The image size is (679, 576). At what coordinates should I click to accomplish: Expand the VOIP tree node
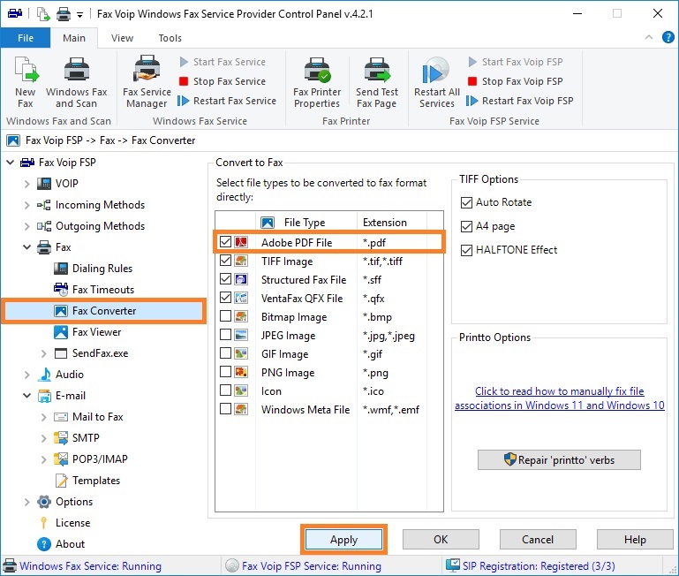coord(26,184)
